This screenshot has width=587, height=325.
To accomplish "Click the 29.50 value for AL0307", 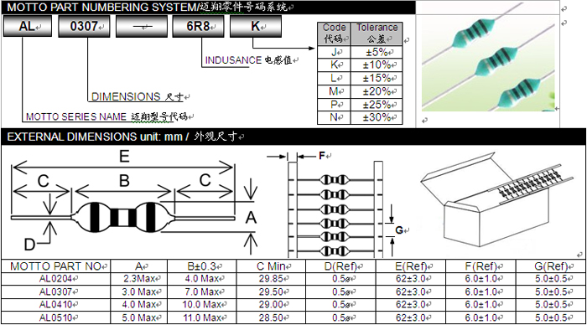I will pyautogui.click(x=271, y=291).
